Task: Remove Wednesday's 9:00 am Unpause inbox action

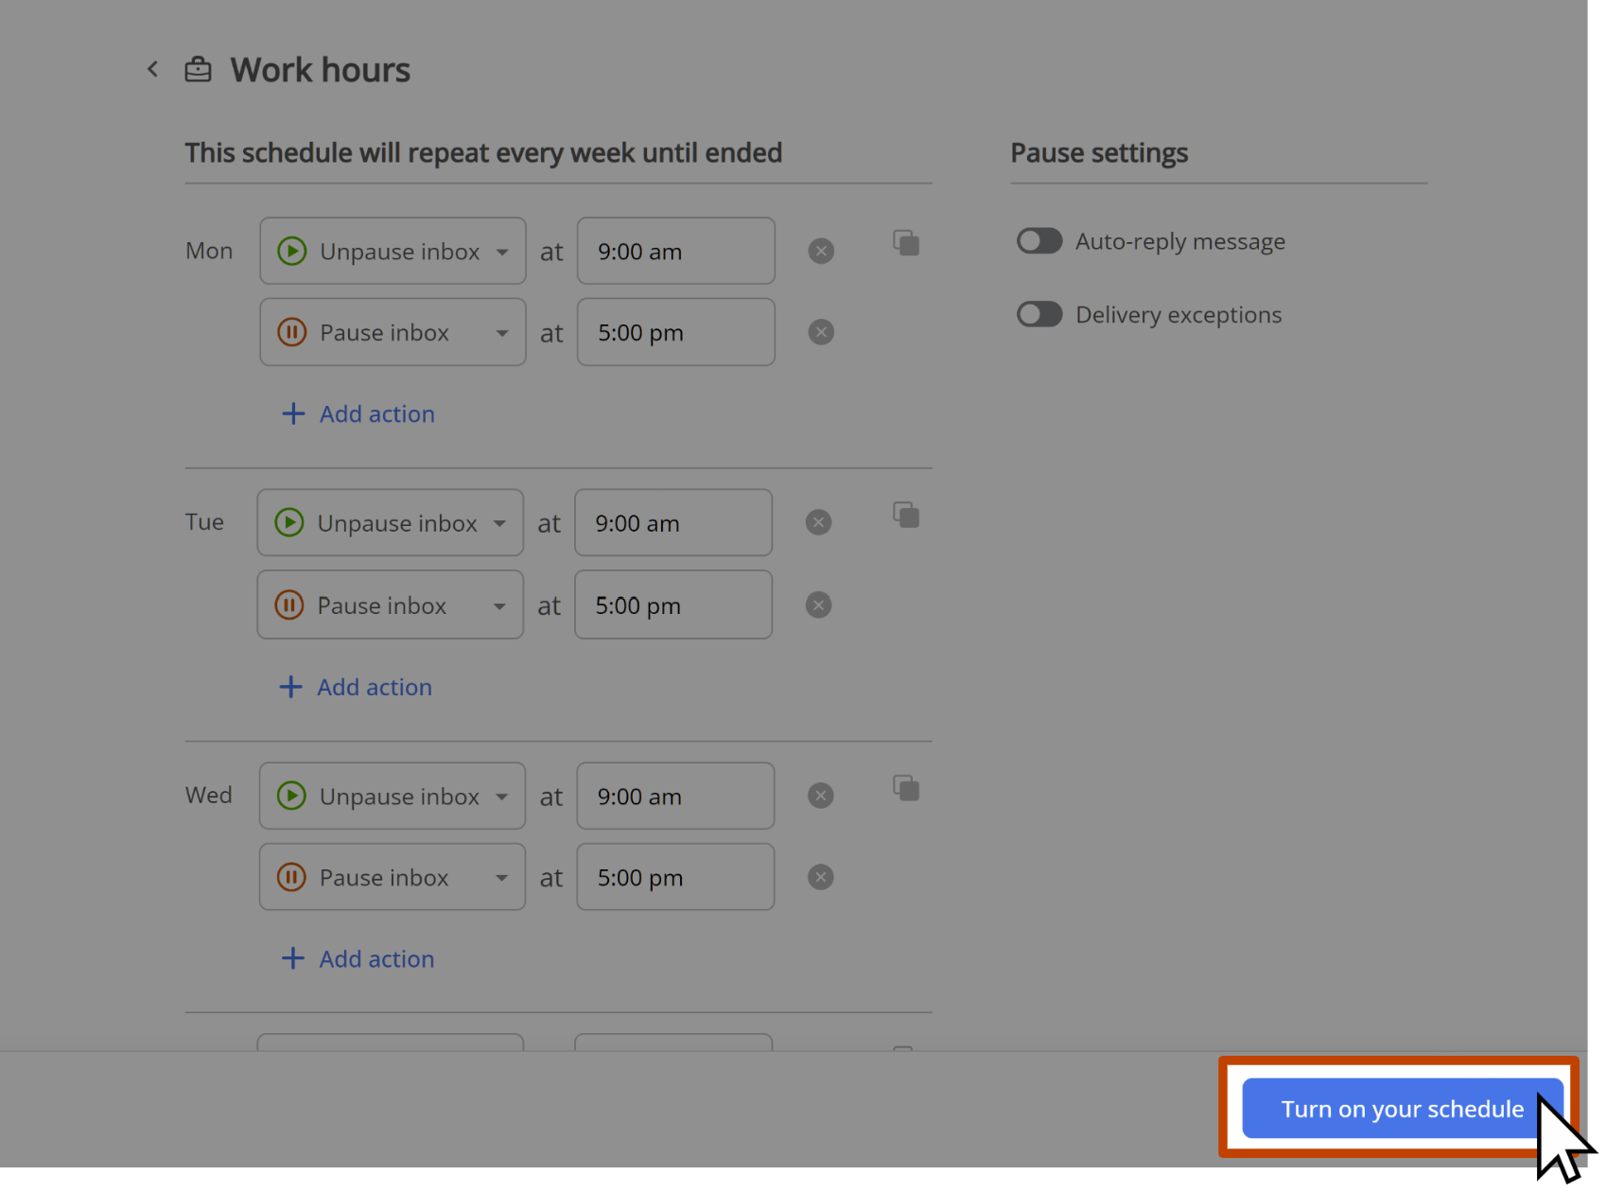Action: [x=821, y=797]
